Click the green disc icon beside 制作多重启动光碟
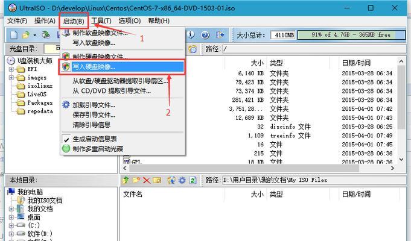 (x=66, y=149)
